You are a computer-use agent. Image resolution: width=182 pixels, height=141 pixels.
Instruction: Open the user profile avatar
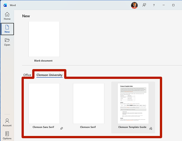[x=134, y=5]
